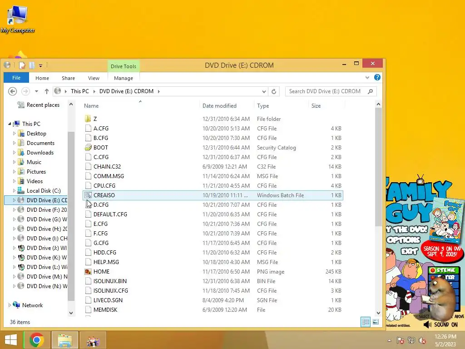
Task: Select the CHAIN.C32 file
Action: click(x=107, y=166)
